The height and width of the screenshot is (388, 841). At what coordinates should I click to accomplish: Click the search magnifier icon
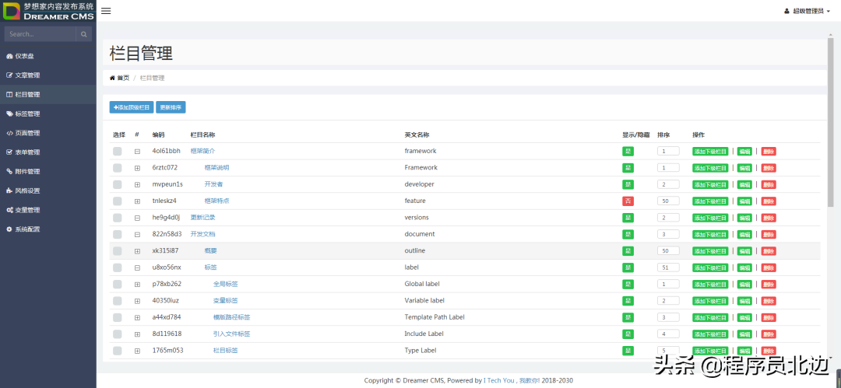(83, 34)
